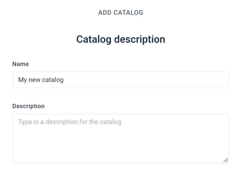The image size is (239, 173).
Task: Click the "Name" field label
Action: click(x=21, y=64)
